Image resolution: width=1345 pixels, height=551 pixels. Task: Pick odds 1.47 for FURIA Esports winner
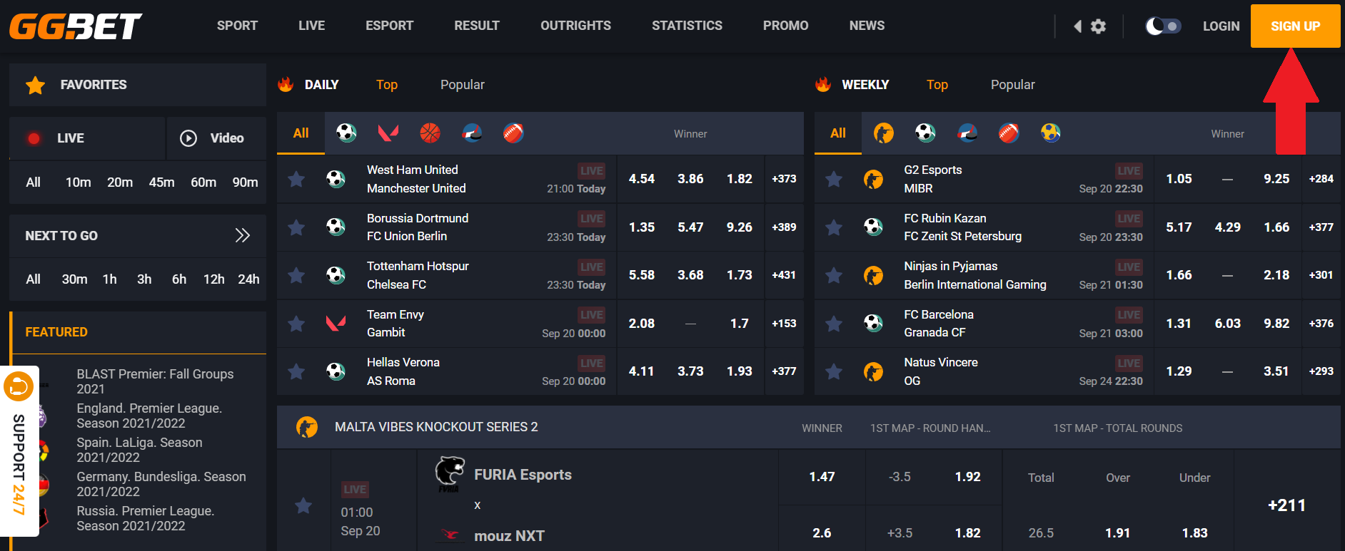(822, 477)
